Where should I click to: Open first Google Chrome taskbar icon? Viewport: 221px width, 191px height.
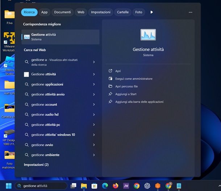pos(137,186)
